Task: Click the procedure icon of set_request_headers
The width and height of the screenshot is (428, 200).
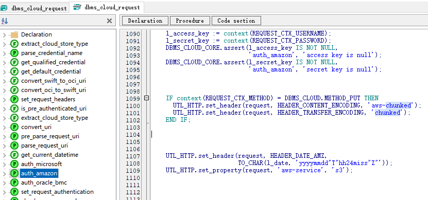Action: coord(14,99)
